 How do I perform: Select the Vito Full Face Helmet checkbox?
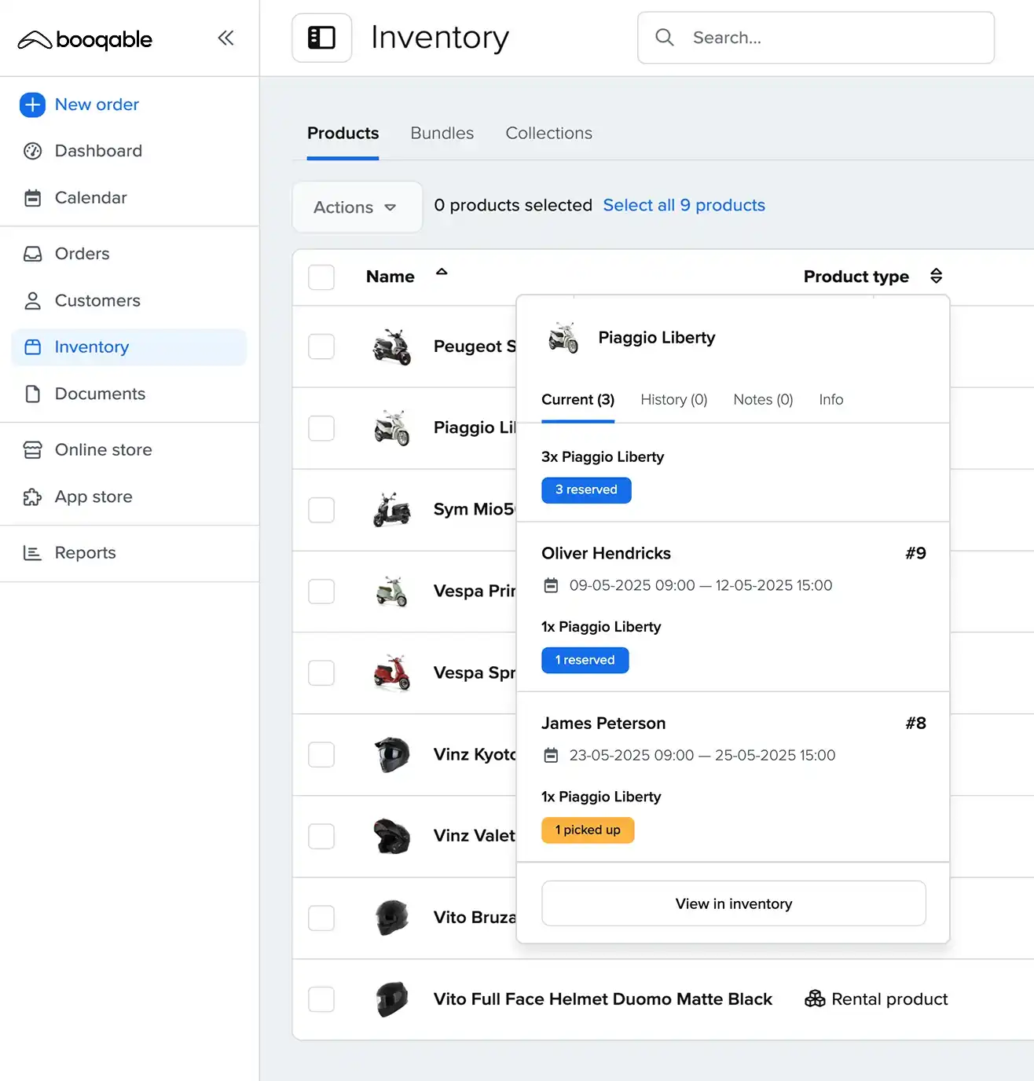321,999
